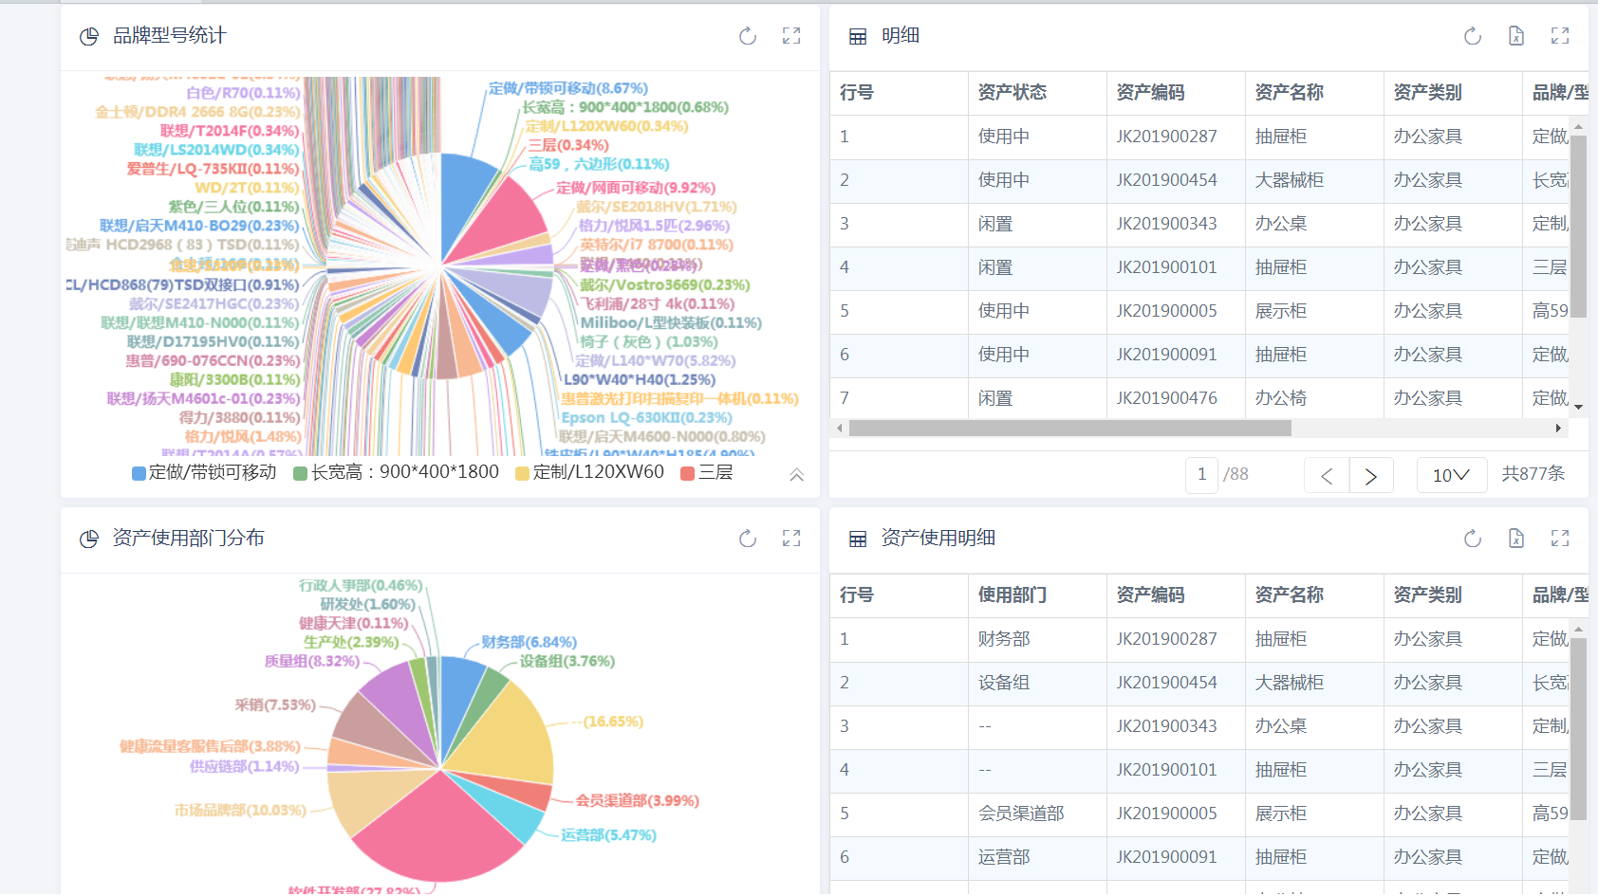Image resolution: width=1598 pixels, height=896 pixels.
Task: Expand 品牌型号统计 panel to fullscreen
Action: [791, 36]
